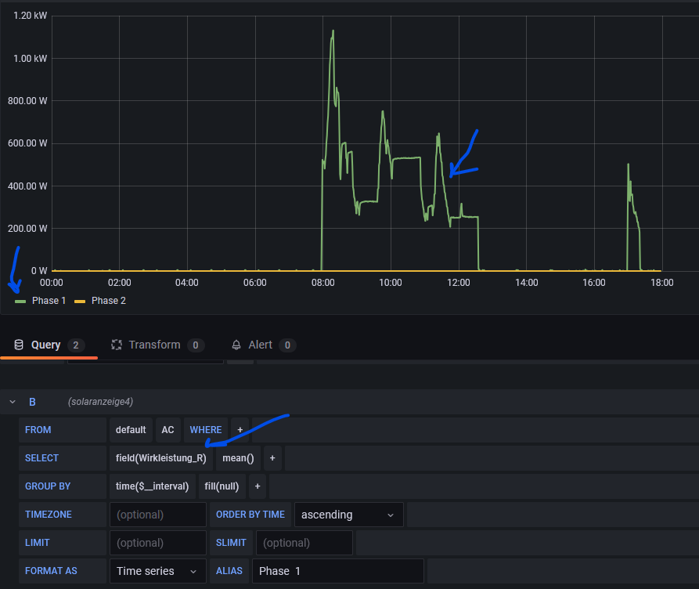Click the ALIAS input containing Phase 1
The image size is (699, 589).
[337, 571]
